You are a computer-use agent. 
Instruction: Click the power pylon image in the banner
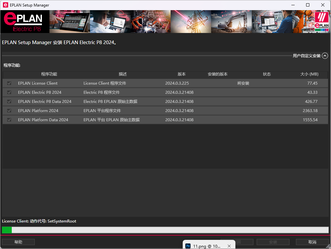(191, 22)
